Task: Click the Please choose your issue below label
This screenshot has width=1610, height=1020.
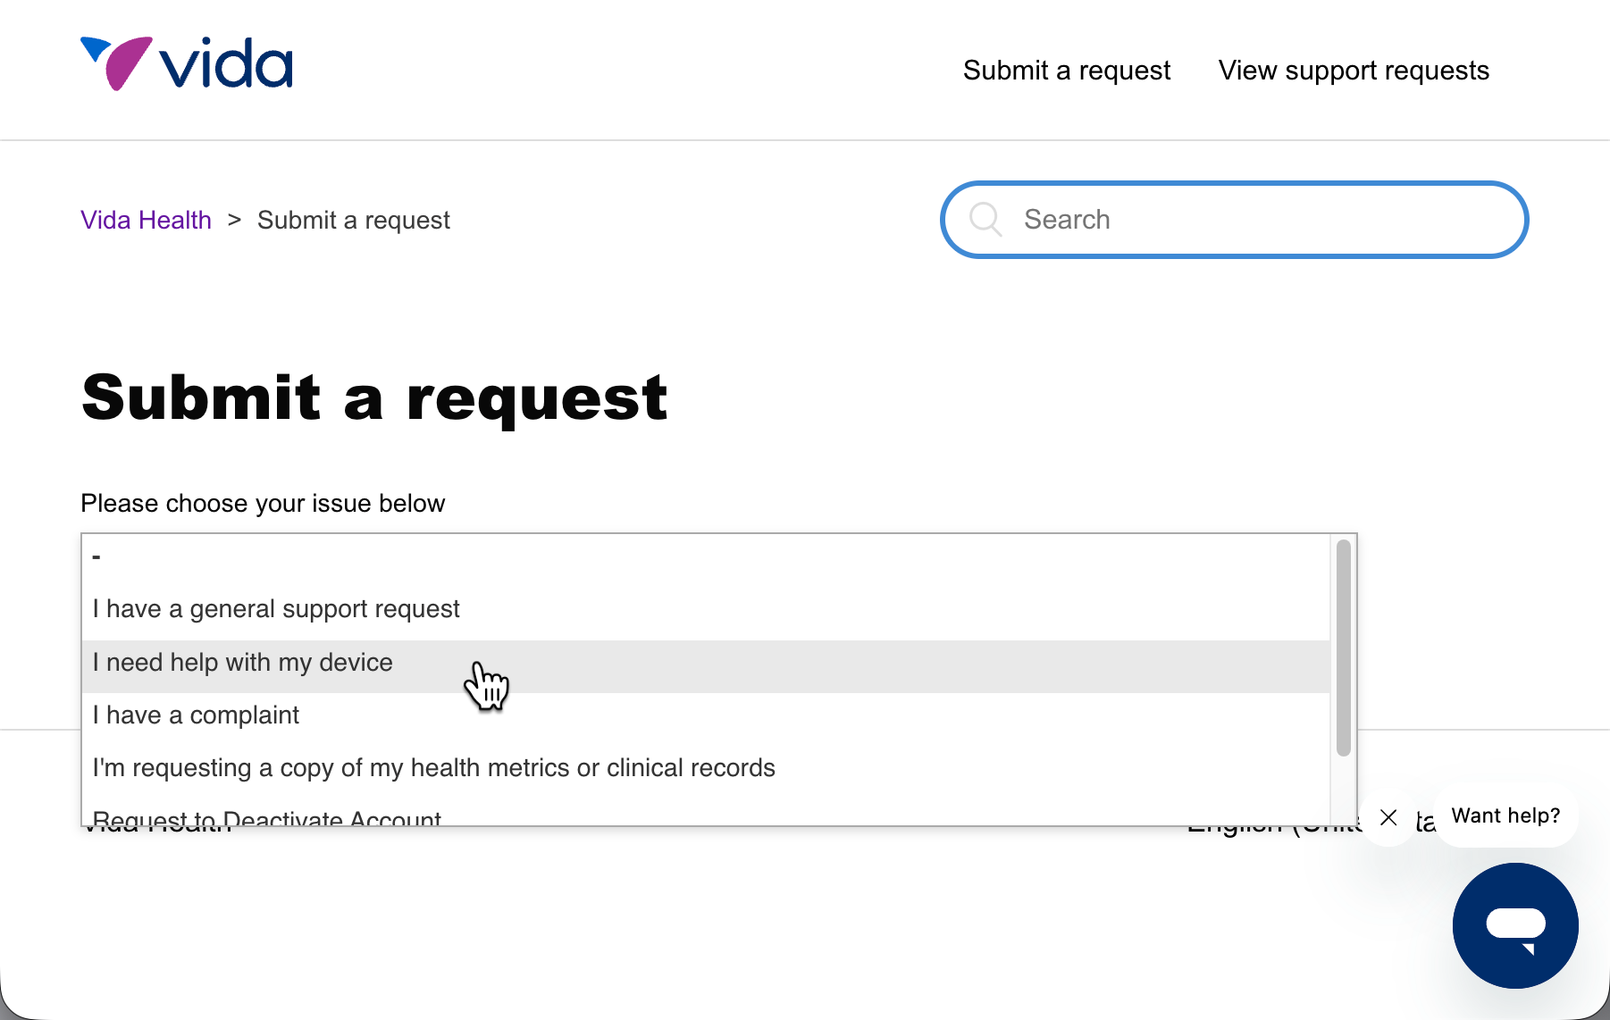Action: click(263, 504)
